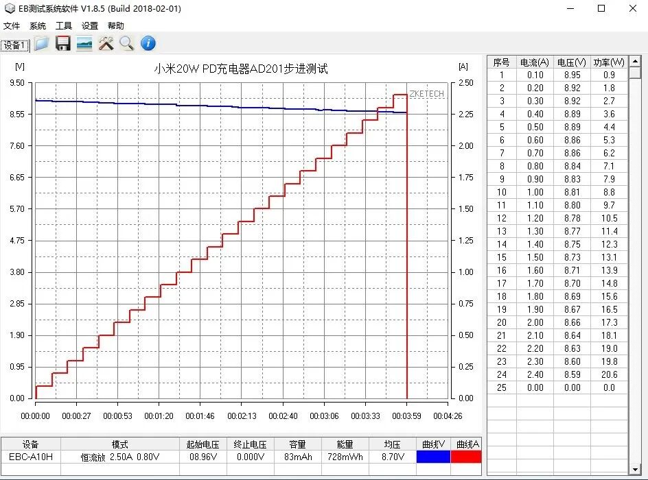The width and height of the screenshot is (648, 480).
Task: Click the 起始电压 header cell
Action: point(202,444)
